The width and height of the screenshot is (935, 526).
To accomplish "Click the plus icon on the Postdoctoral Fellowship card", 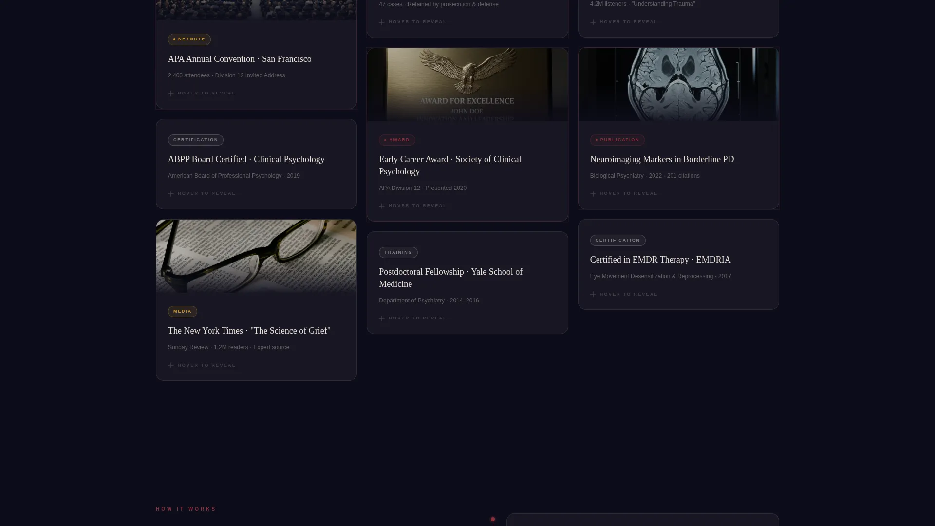I will click(382, 319).
